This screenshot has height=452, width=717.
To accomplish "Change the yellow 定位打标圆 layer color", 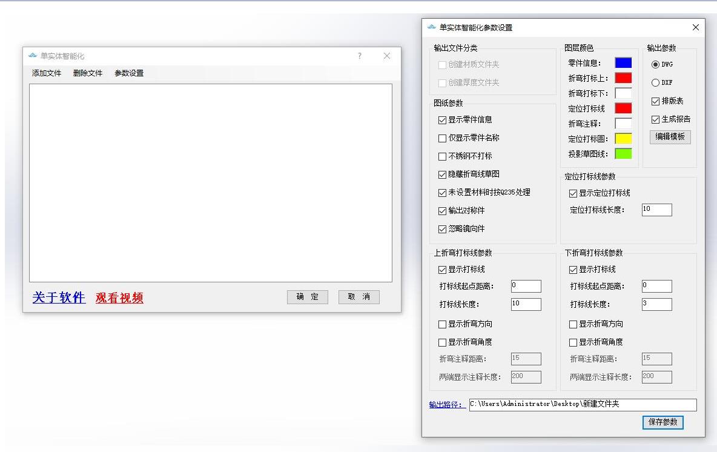I will coord(623,139).
